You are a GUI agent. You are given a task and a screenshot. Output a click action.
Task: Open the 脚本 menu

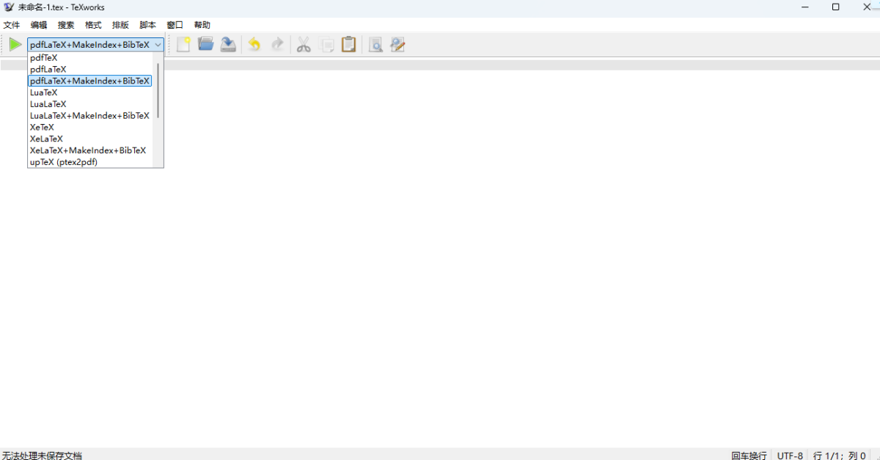click(147, 25)
